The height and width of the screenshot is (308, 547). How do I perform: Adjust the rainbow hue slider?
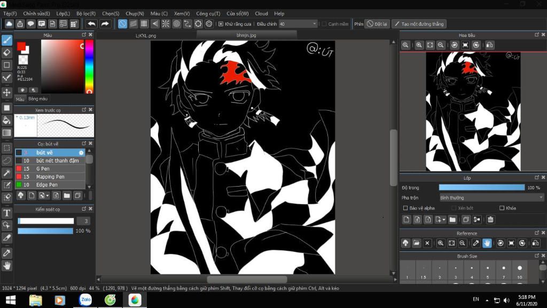click(x=89, y=66)
